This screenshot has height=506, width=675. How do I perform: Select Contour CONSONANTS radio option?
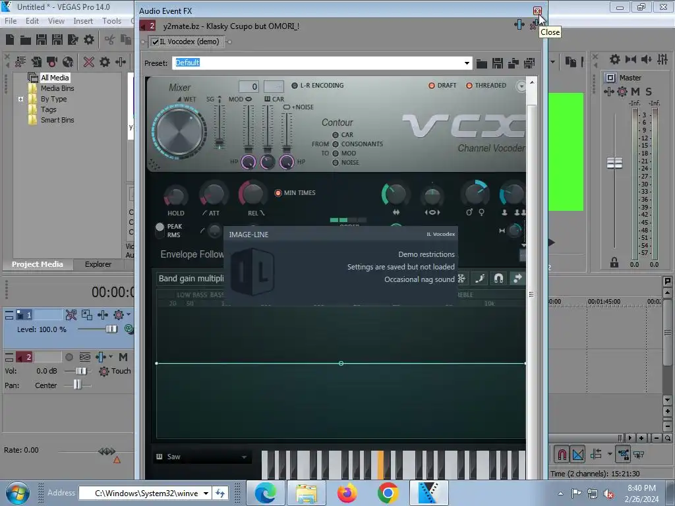pos(336,144)
